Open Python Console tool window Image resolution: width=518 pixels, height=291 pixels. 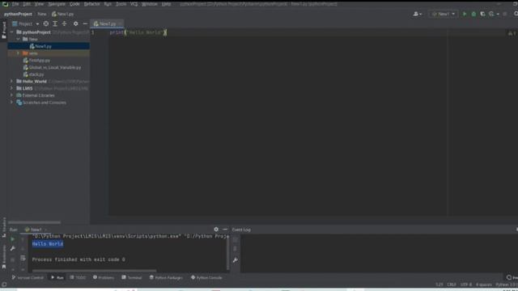[x=206, y=278]
